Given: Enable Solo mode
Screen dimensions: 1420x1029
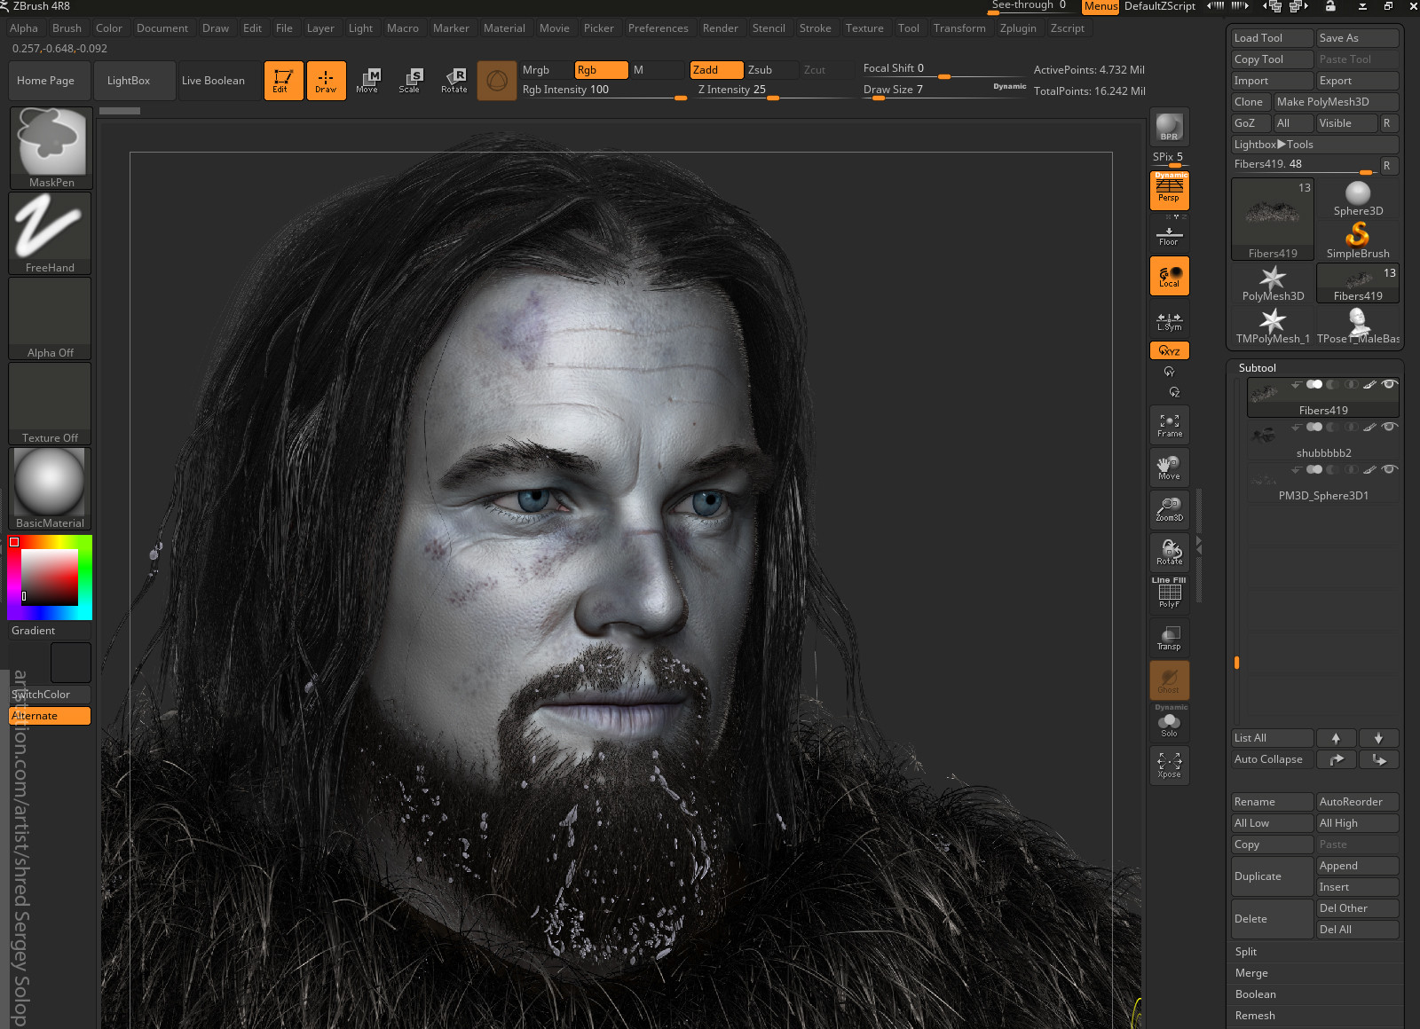Looking at the screenshot, I should (1169, 722).
